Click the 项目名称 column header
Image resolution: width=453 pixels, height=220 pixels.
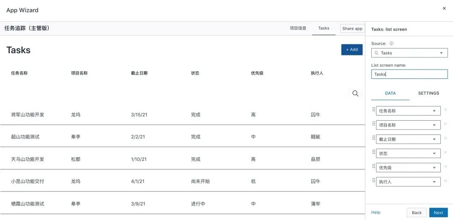[x=79, y=73]
